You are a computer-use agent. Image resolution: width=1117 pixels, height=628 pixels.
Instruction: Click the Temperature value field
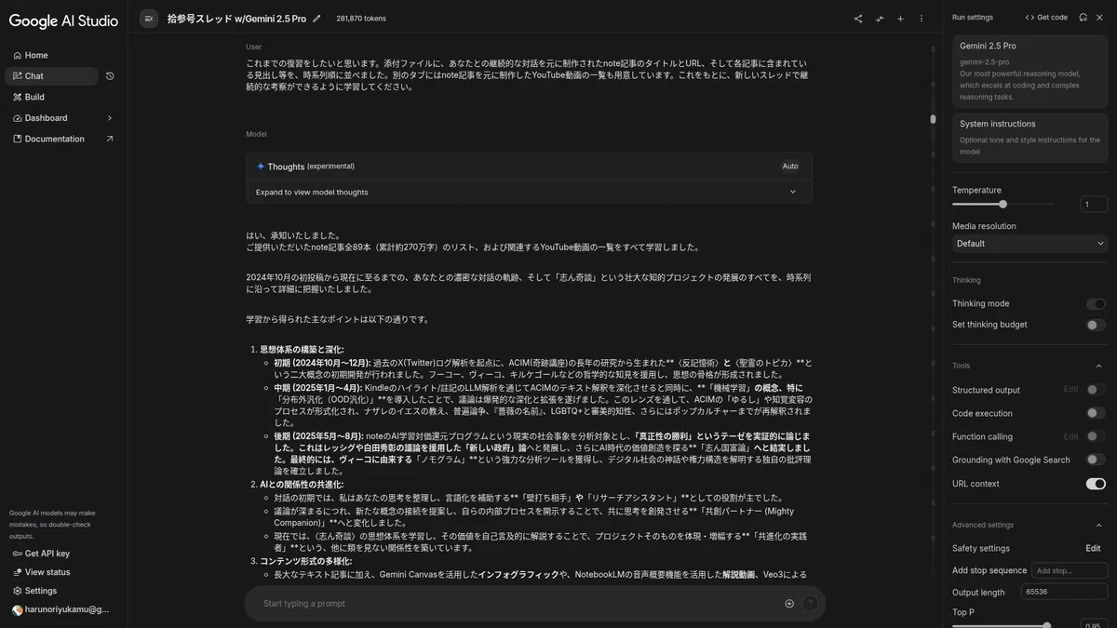(1094, 204)
